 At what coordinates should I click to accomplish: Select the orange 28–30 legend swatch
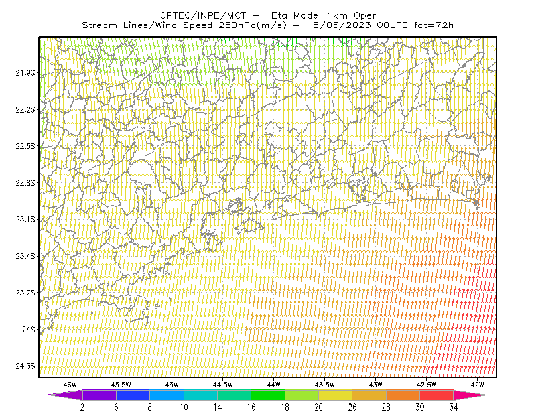[403, 395]
